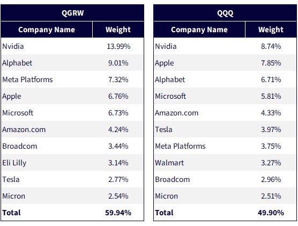Select the Meta Platforms row in QGRW
The image size is (298, 226).
pos(72,79)
